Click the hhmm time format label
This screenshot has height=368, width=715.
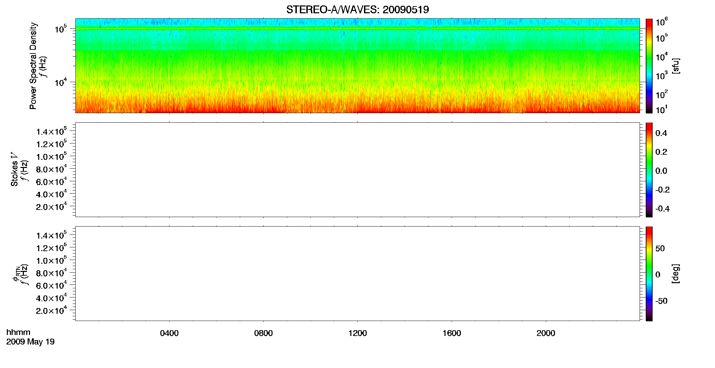coord(18,333)
